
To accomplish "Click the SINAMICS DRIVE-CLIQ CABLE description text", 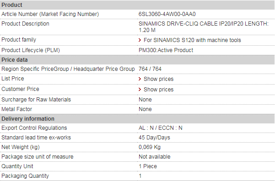I will point(204,27).
